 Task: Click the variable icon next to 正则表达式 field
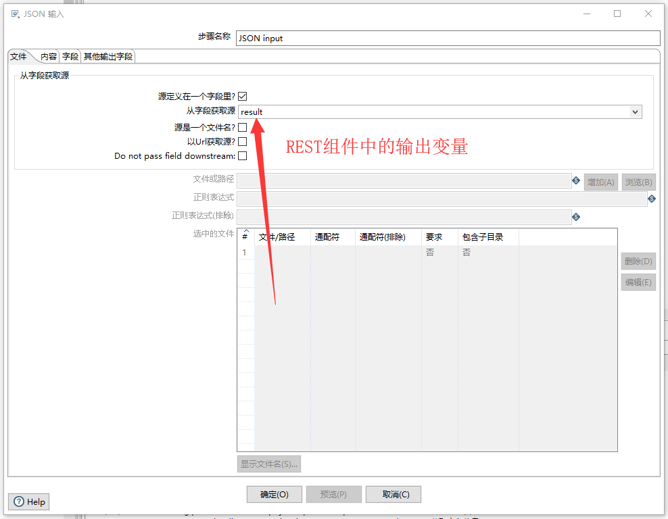point(650,198)
